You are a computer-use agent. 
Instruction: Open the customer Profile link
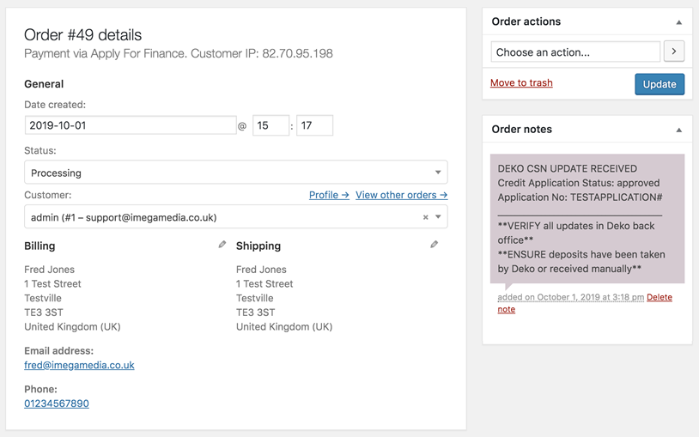tap(329, 195)
